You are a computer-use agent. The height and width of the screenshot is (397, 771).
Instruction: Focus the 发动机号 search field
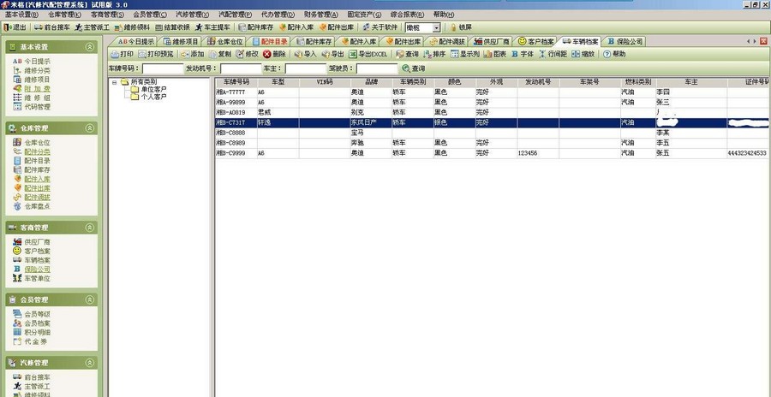241,68
